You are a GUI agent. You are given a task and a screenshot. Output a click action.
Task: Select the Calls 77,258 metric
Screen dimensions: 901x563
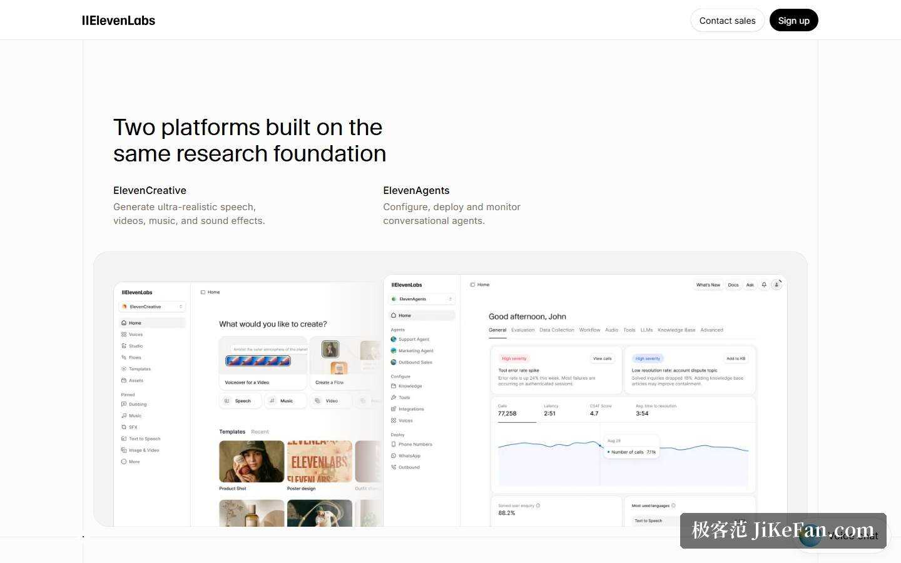(517, 410)
